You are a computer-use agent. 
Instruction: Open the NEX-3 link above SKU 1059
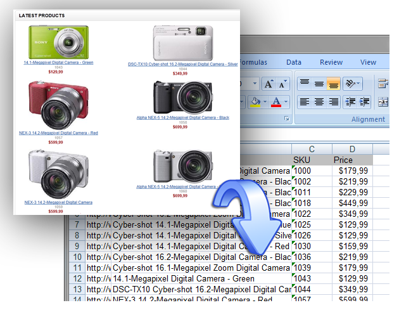point(58,202)
